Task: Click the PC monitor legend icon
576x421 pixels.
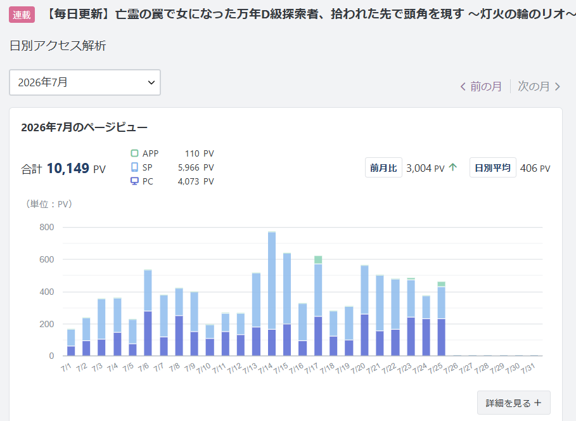Action: coord(134,181)
